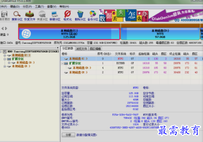Click the volume serial number F25A-32B4 value
Image resolution: width=203 pixels, height=142 pixels.
click(x=125, y=114)
